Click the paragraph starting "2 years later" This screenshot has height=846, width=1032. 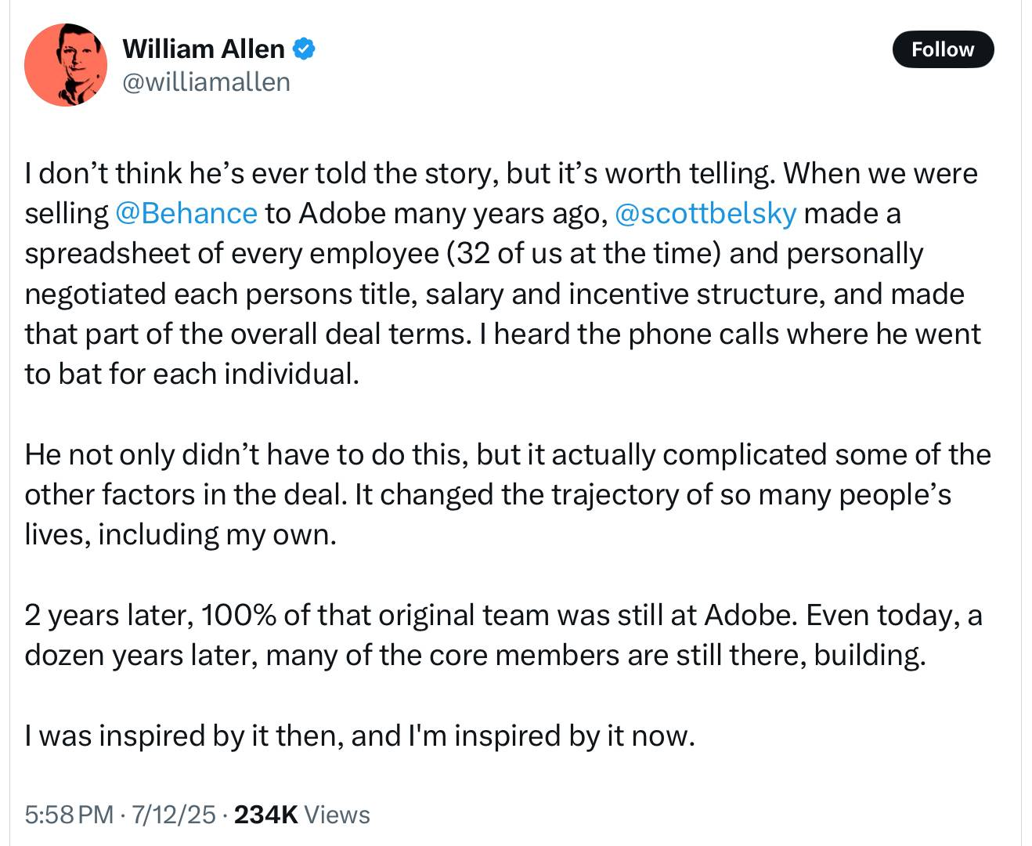pos(501,634)
